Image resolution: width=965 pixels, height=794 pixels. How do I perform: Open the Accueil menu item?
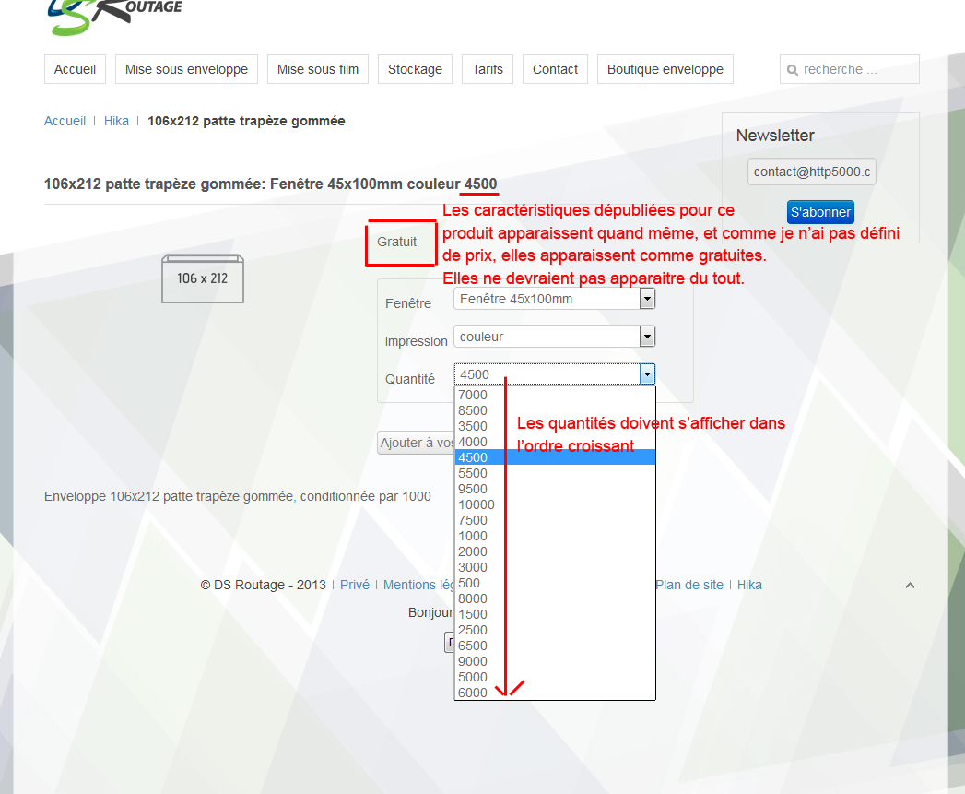(75, 69)
